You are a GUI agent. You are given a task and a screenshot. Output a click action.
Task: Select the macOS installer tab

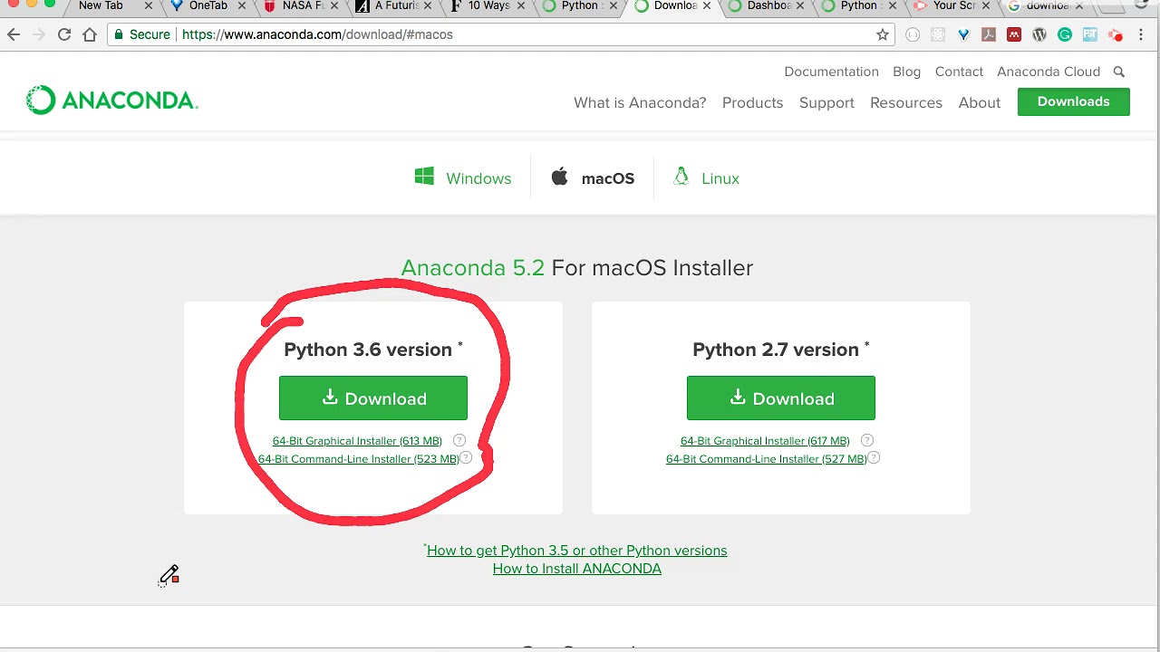593,177
